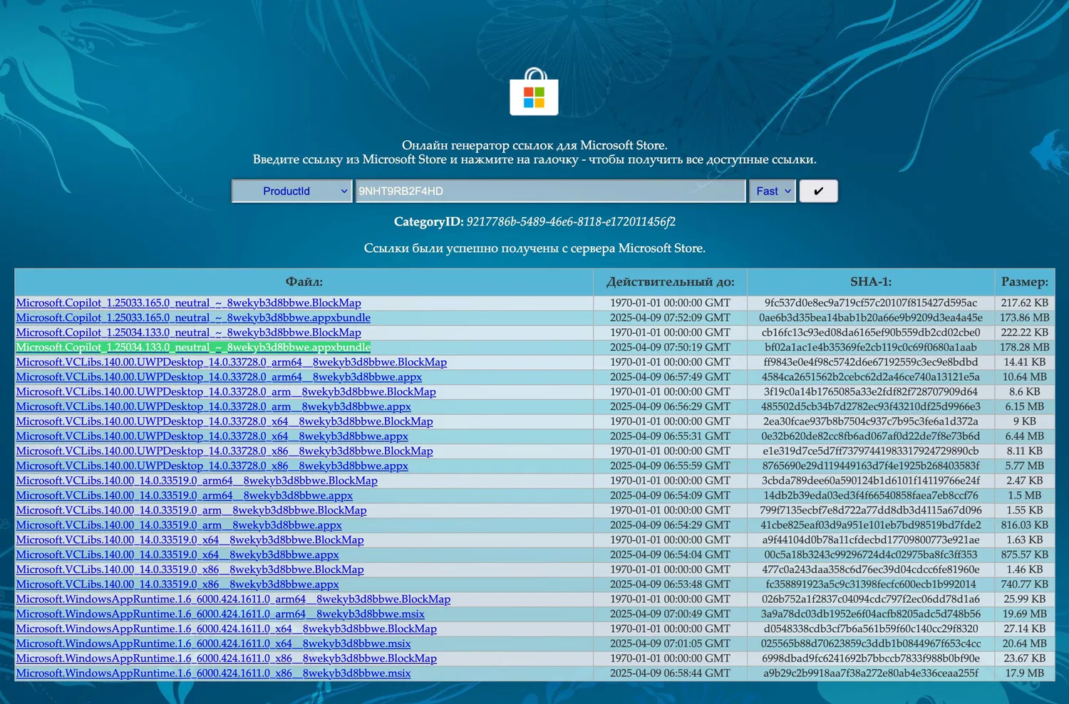The image size is (1069, 704).
Task: Open WindowsAppRuntime.1.6 x86 BlockMap link
Action: (x=227, y=659)
